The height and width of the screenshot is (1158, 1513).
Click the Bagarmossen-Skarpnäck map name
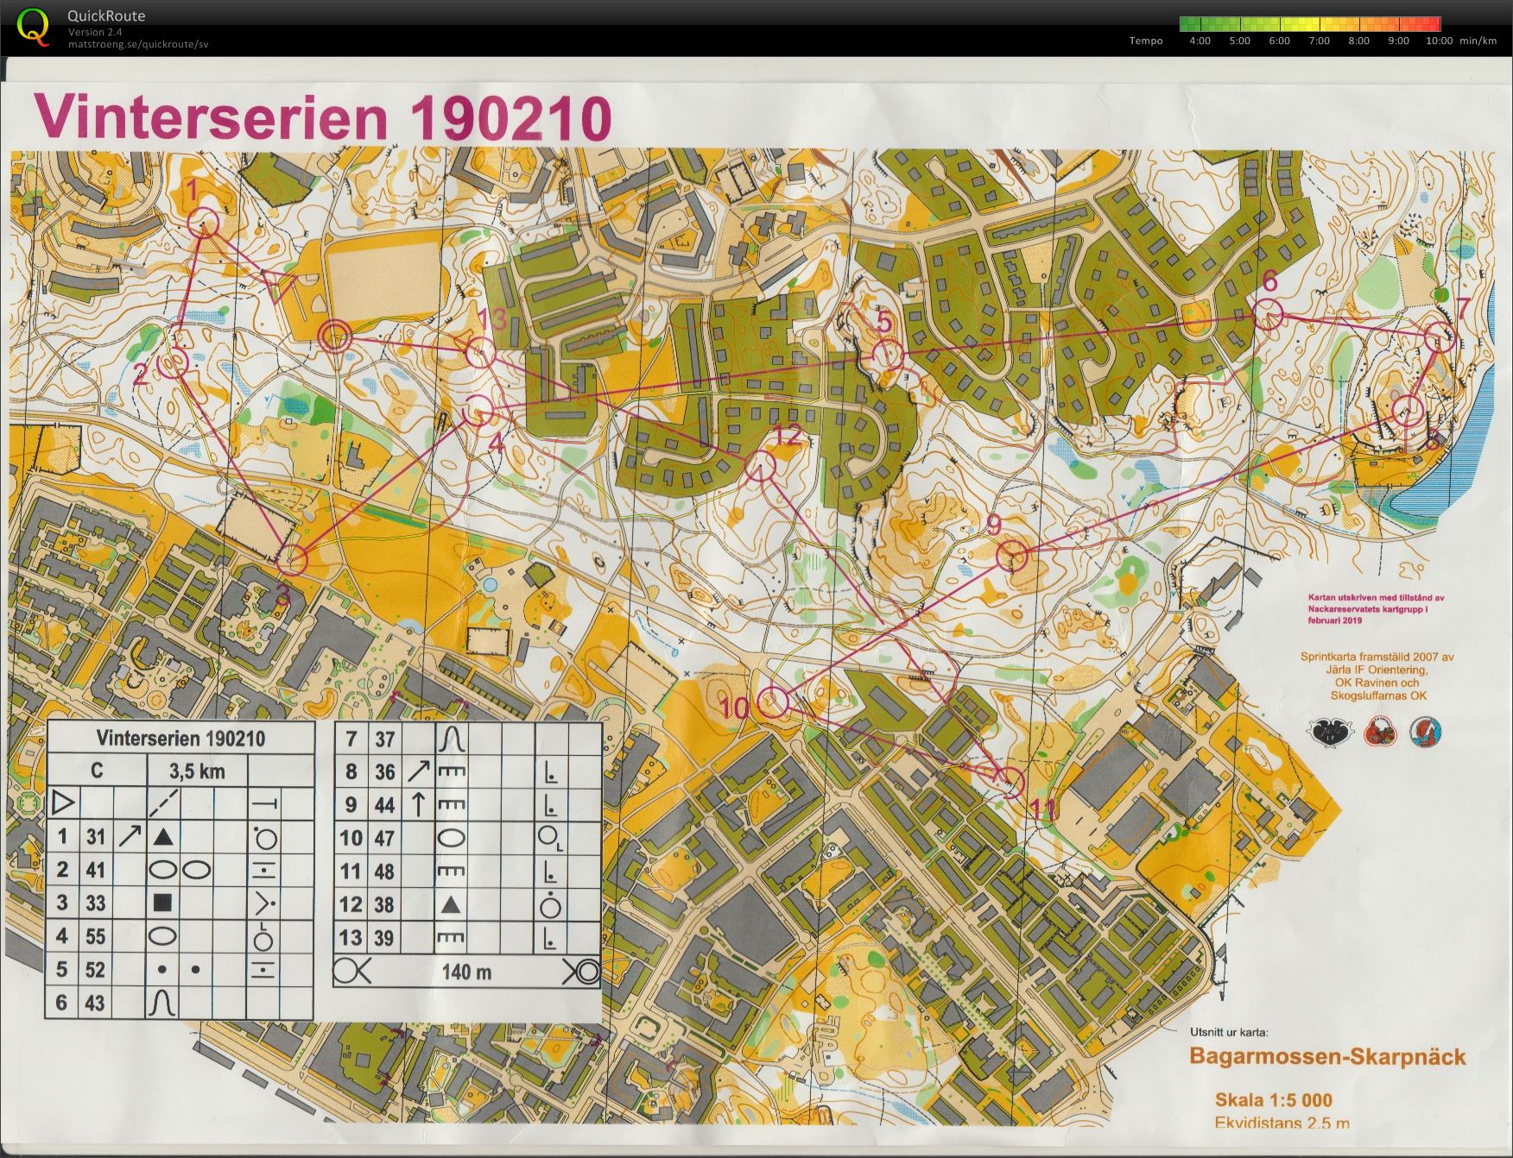coord(1327,1056)
